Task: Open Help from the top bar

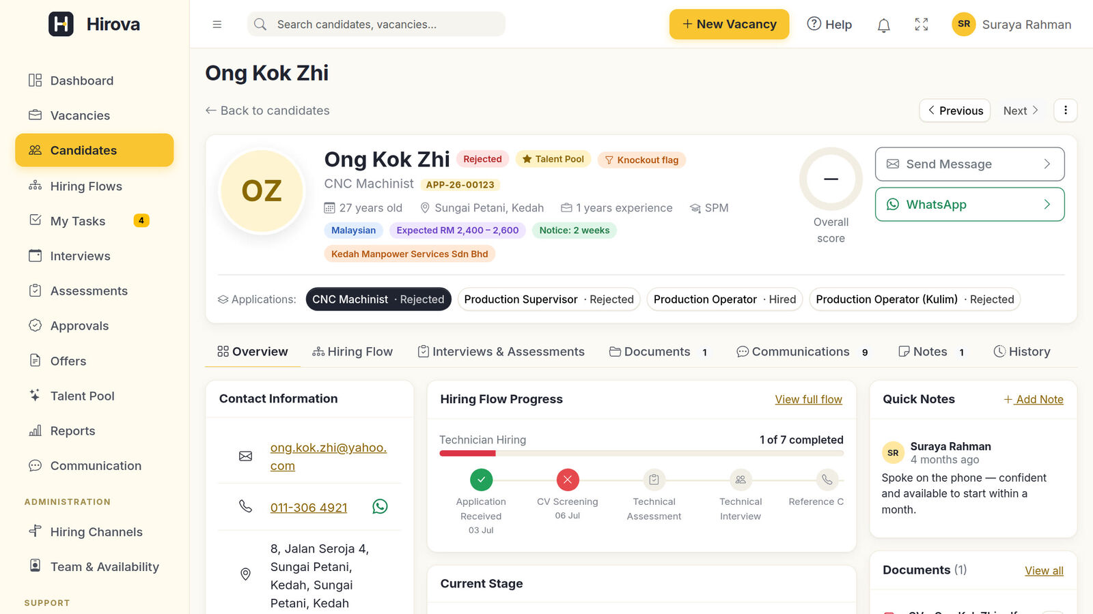Action: click(x=829, y=25)
